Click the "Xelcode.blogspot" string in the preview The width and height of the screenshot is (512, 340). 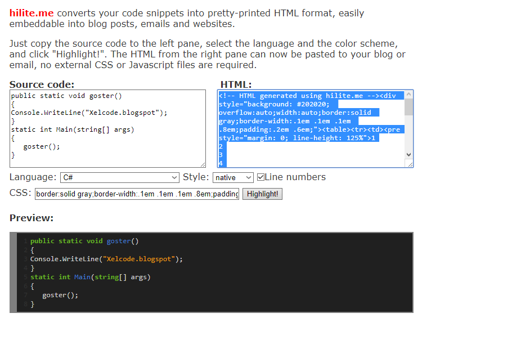tap(139, 259)
